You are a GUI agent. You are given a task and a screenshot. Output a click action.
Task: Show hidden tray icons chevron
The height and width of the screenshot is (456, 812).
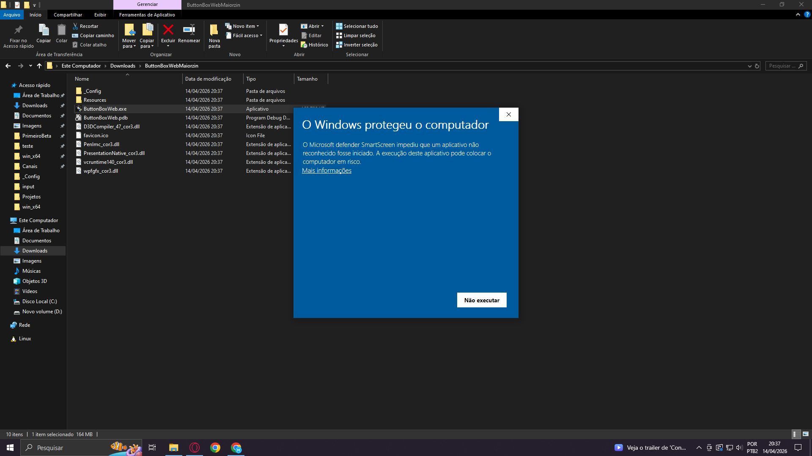coord(699,448)
